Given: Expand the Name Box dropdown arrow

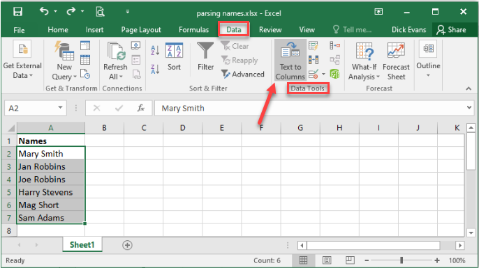Looking at the screenshot, I should tap(60, 107).
